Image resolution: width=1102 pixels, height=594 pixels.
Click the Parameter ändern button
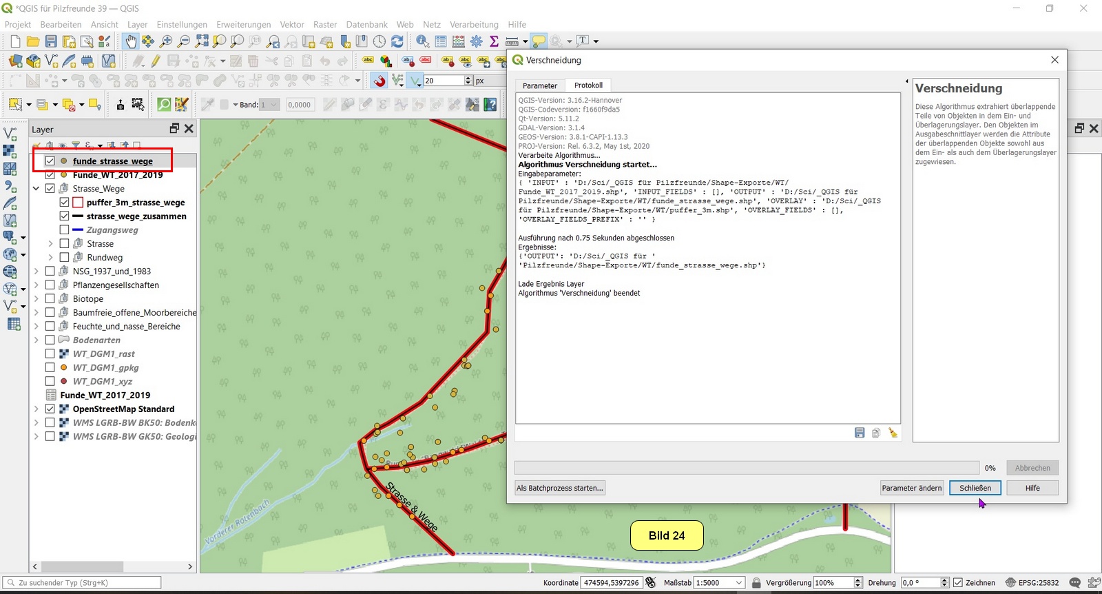pyautogui.click(x=911, y=488)
